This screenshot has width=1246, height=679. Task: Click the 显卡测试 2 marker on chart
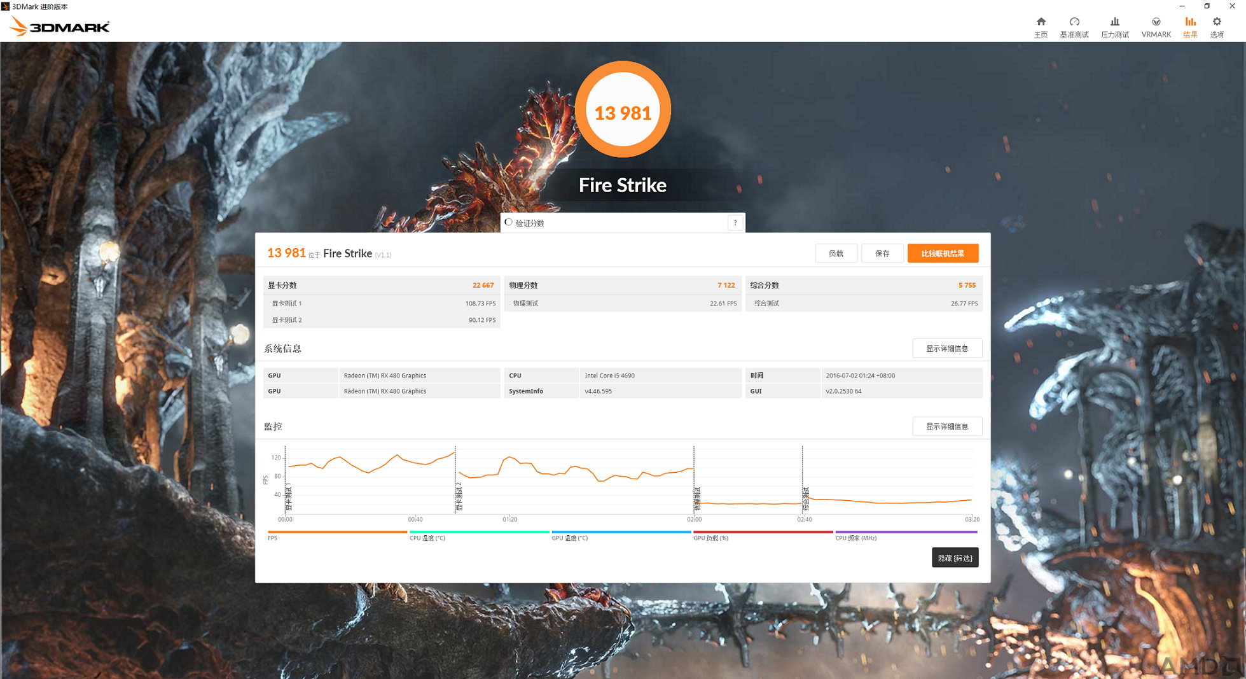pos(459,496)
